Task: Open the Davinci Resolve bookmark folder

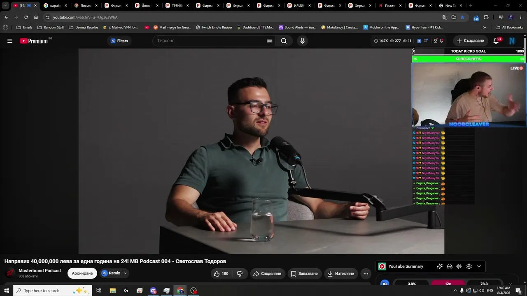Action: (84, 27)
